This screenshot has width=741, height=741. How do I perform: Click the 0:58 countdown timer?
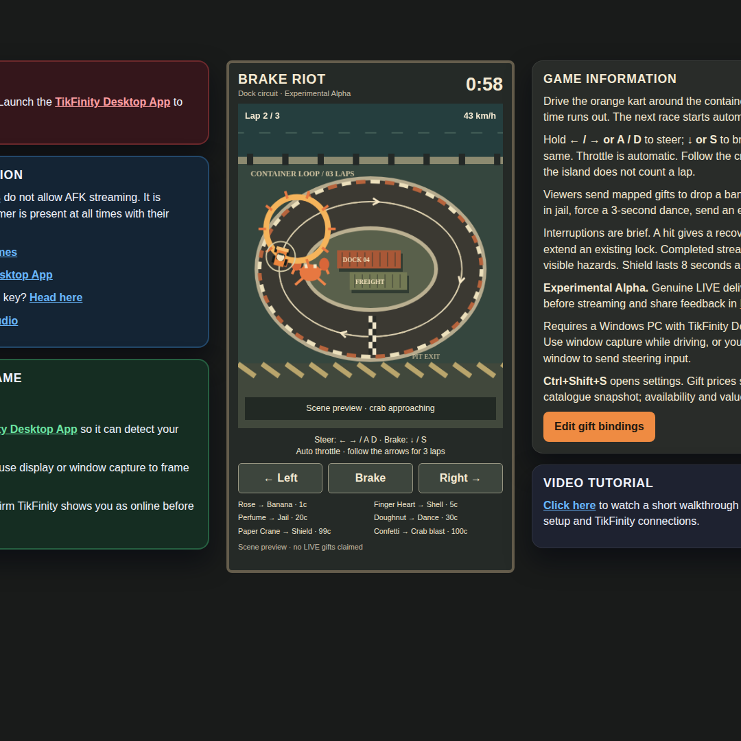click(x=484, y=84)
